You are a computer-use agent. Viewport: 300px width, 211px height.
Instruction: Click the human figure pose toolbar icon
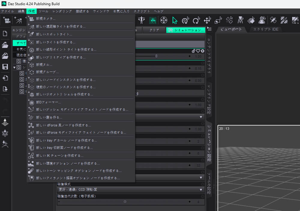(x=142, y=20)
